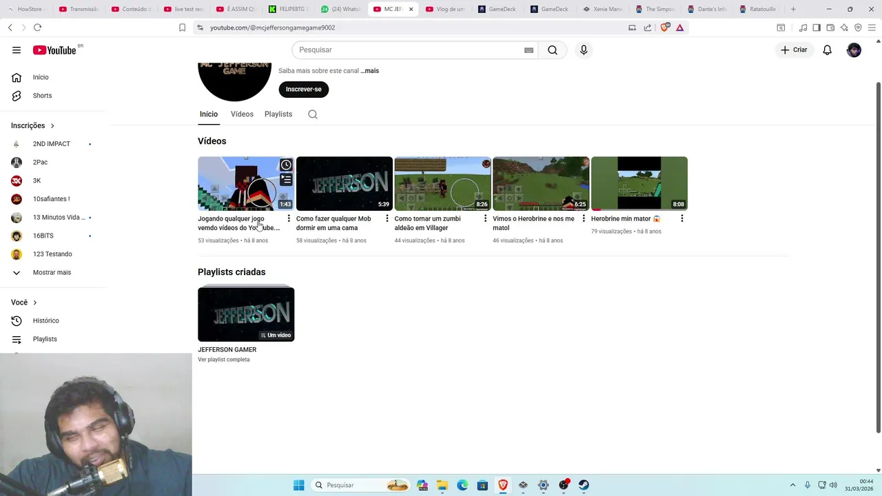
Task: Open Brave Wallet icon
Action: (830, 28)
